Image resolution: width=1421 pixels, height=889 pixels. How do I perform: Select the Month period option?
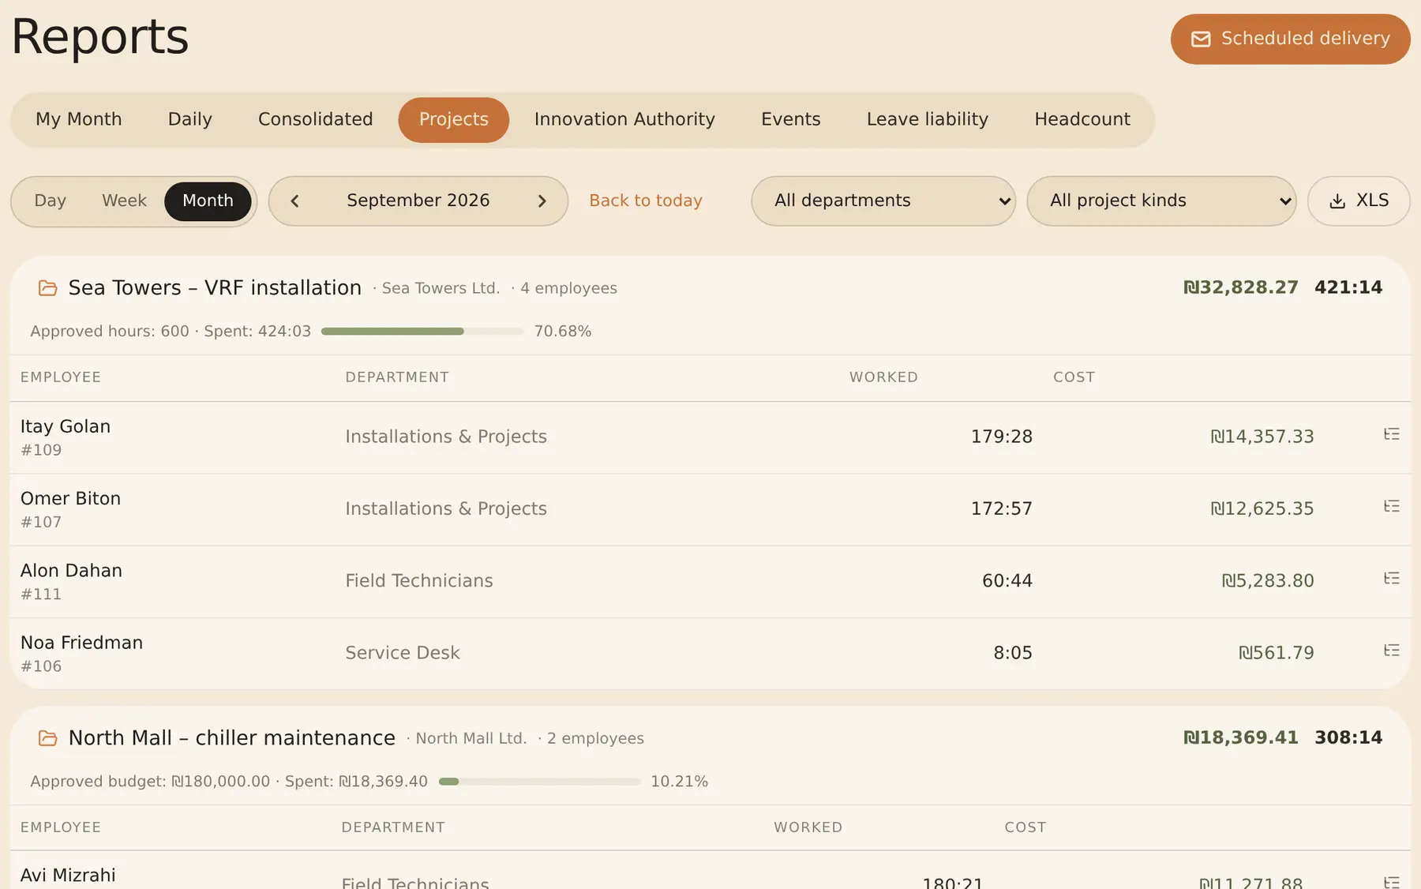pos(208,201)
